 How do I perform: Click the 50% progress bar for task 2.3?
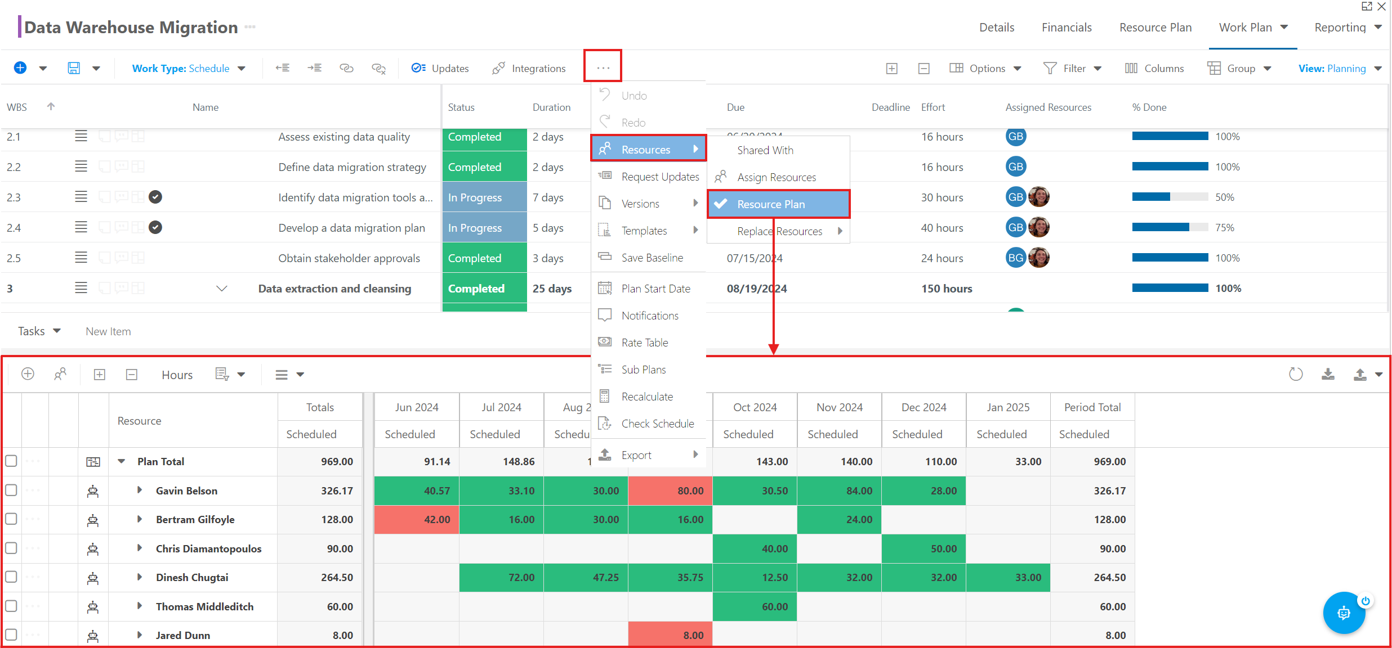(x=1170, y=197)
